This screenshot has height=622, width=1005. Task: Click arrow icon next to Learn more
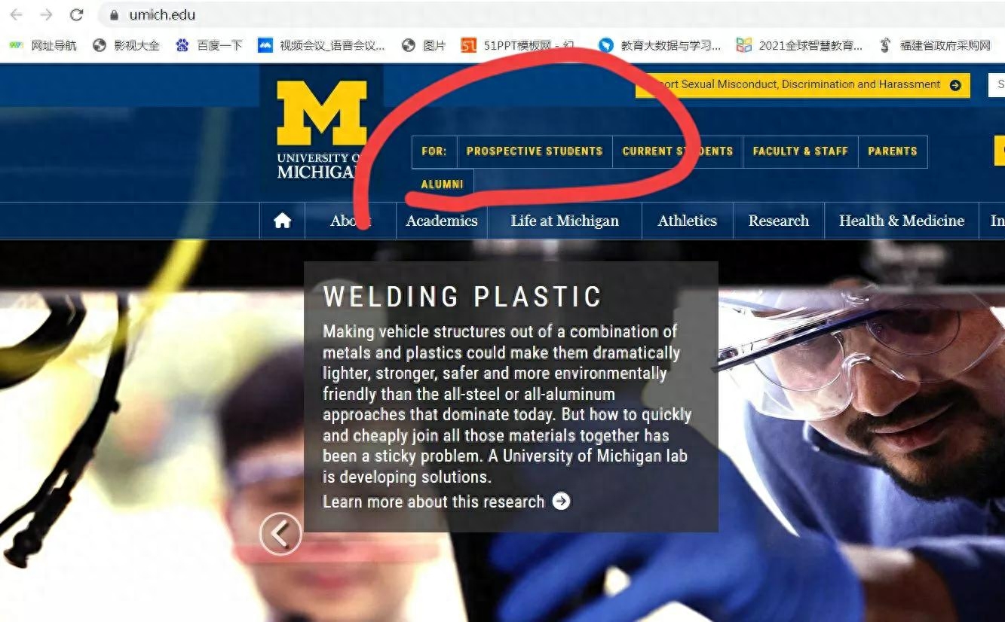tap(562, 502)
